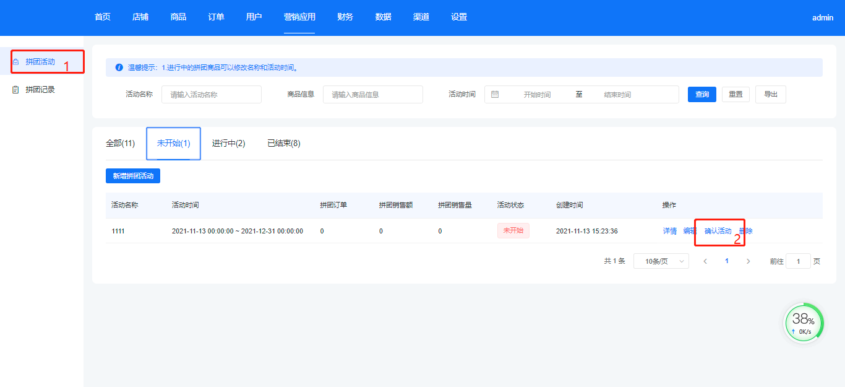Click the 38% network speed widget
This screenshot has height=387, width=845.
[804, 323]
